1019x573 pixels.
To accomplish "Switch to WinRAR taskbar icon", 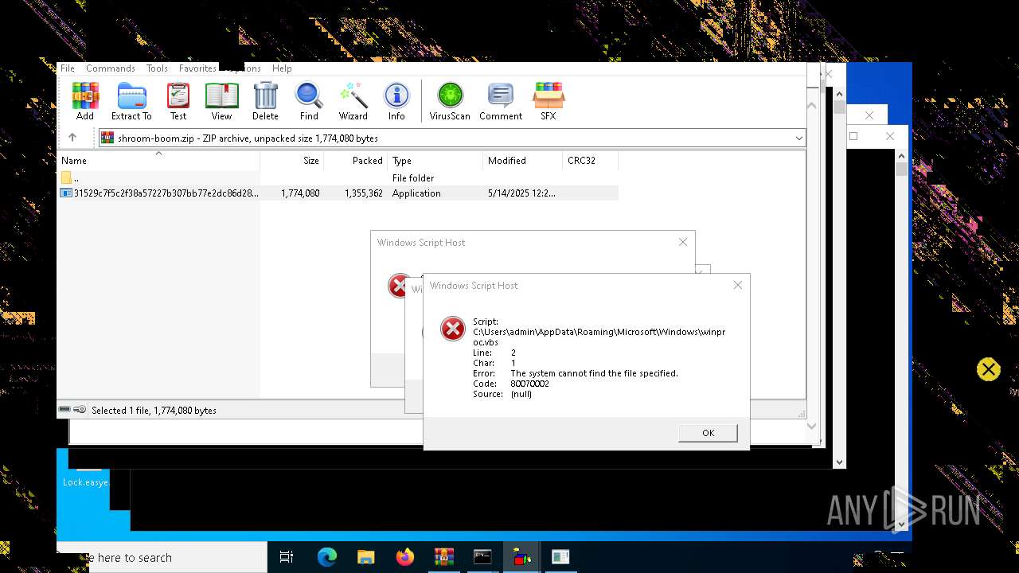I will (x=443, y=558).
